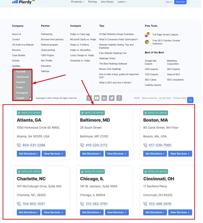Click the Plerdy logo
203x223 pixels.
point(23,2)
